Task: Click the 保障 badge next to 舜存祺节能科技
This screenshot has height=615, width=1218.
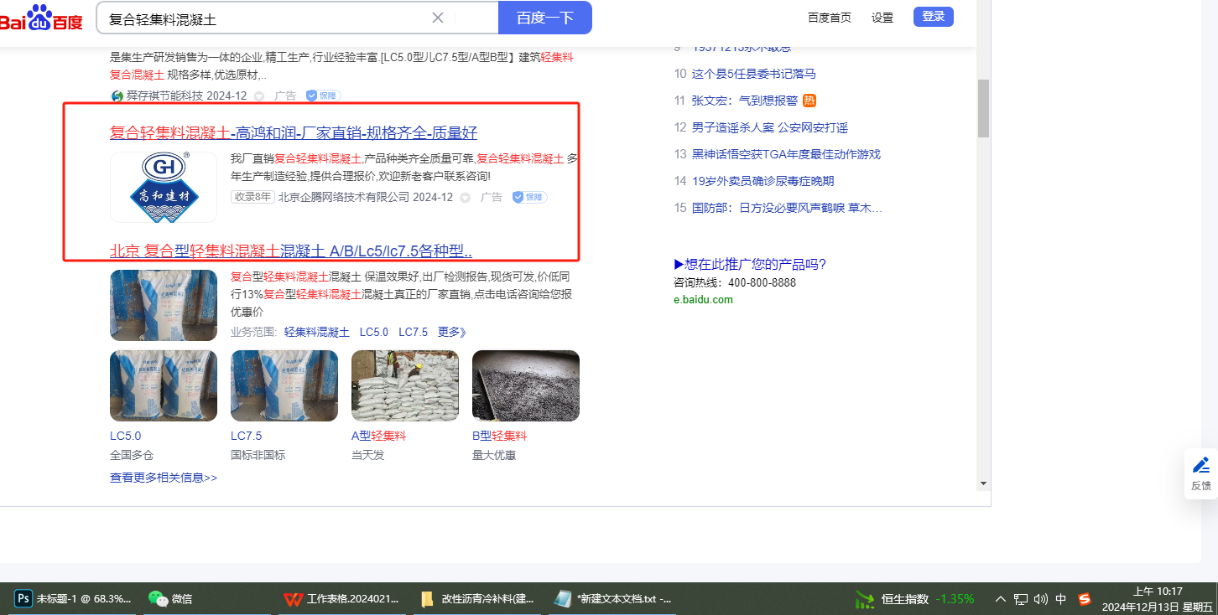Action: point(323,96)
